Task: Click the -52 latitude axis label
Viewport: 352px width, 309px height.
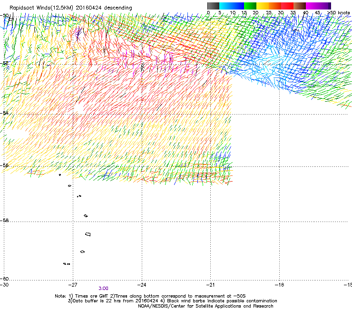Action: tap(4, 63)
